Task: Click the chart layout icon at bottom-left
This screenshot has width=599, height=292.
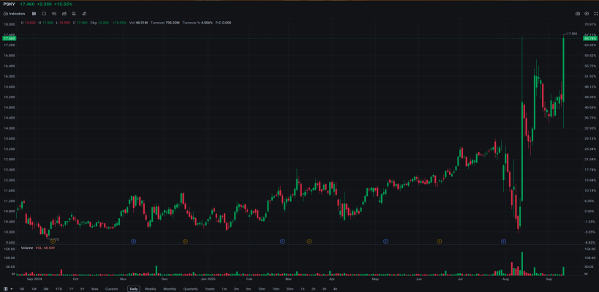Action: (x=6, y=289)
